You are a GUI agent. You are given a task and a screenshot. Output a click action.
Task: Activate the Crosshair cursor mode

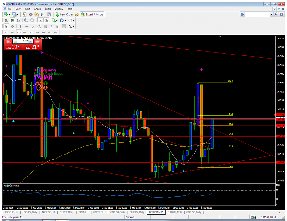12,27
